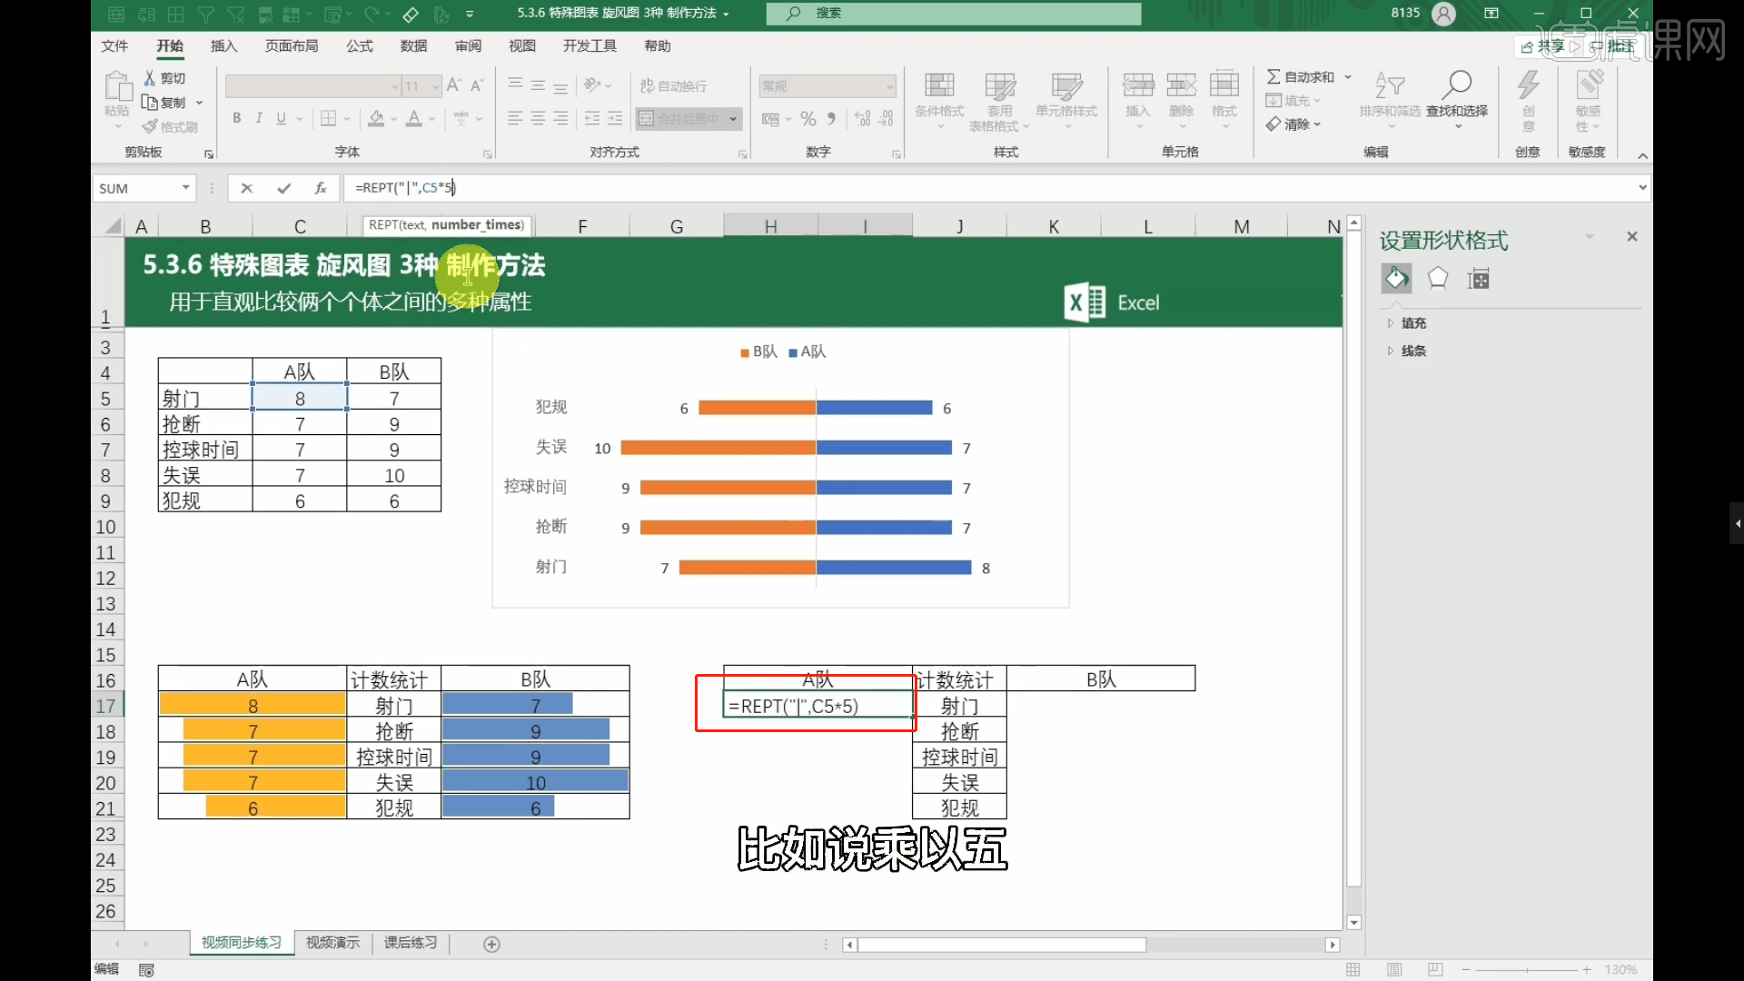Switch to Page Break Preview in status bar
The height and width of the screenshot is (981, 1744).
tap(1435, 970)
